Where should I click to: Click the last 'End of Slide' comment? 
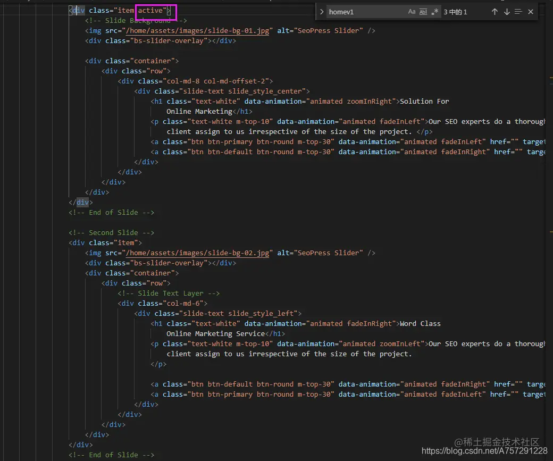(x=112, y=455)
